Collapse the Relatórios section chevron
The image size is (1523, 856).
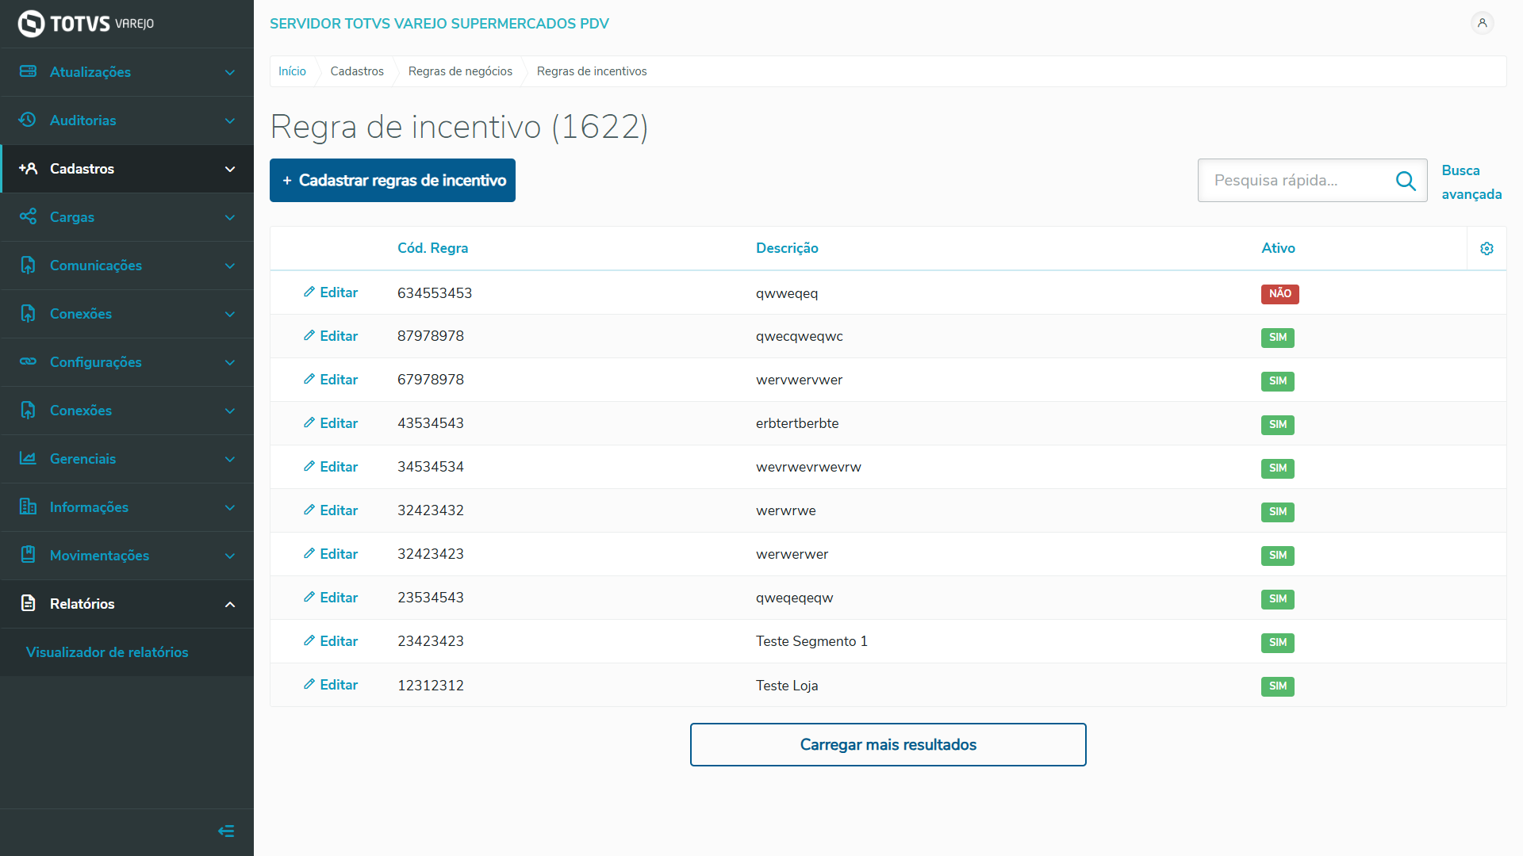click(x=230, y=604)
